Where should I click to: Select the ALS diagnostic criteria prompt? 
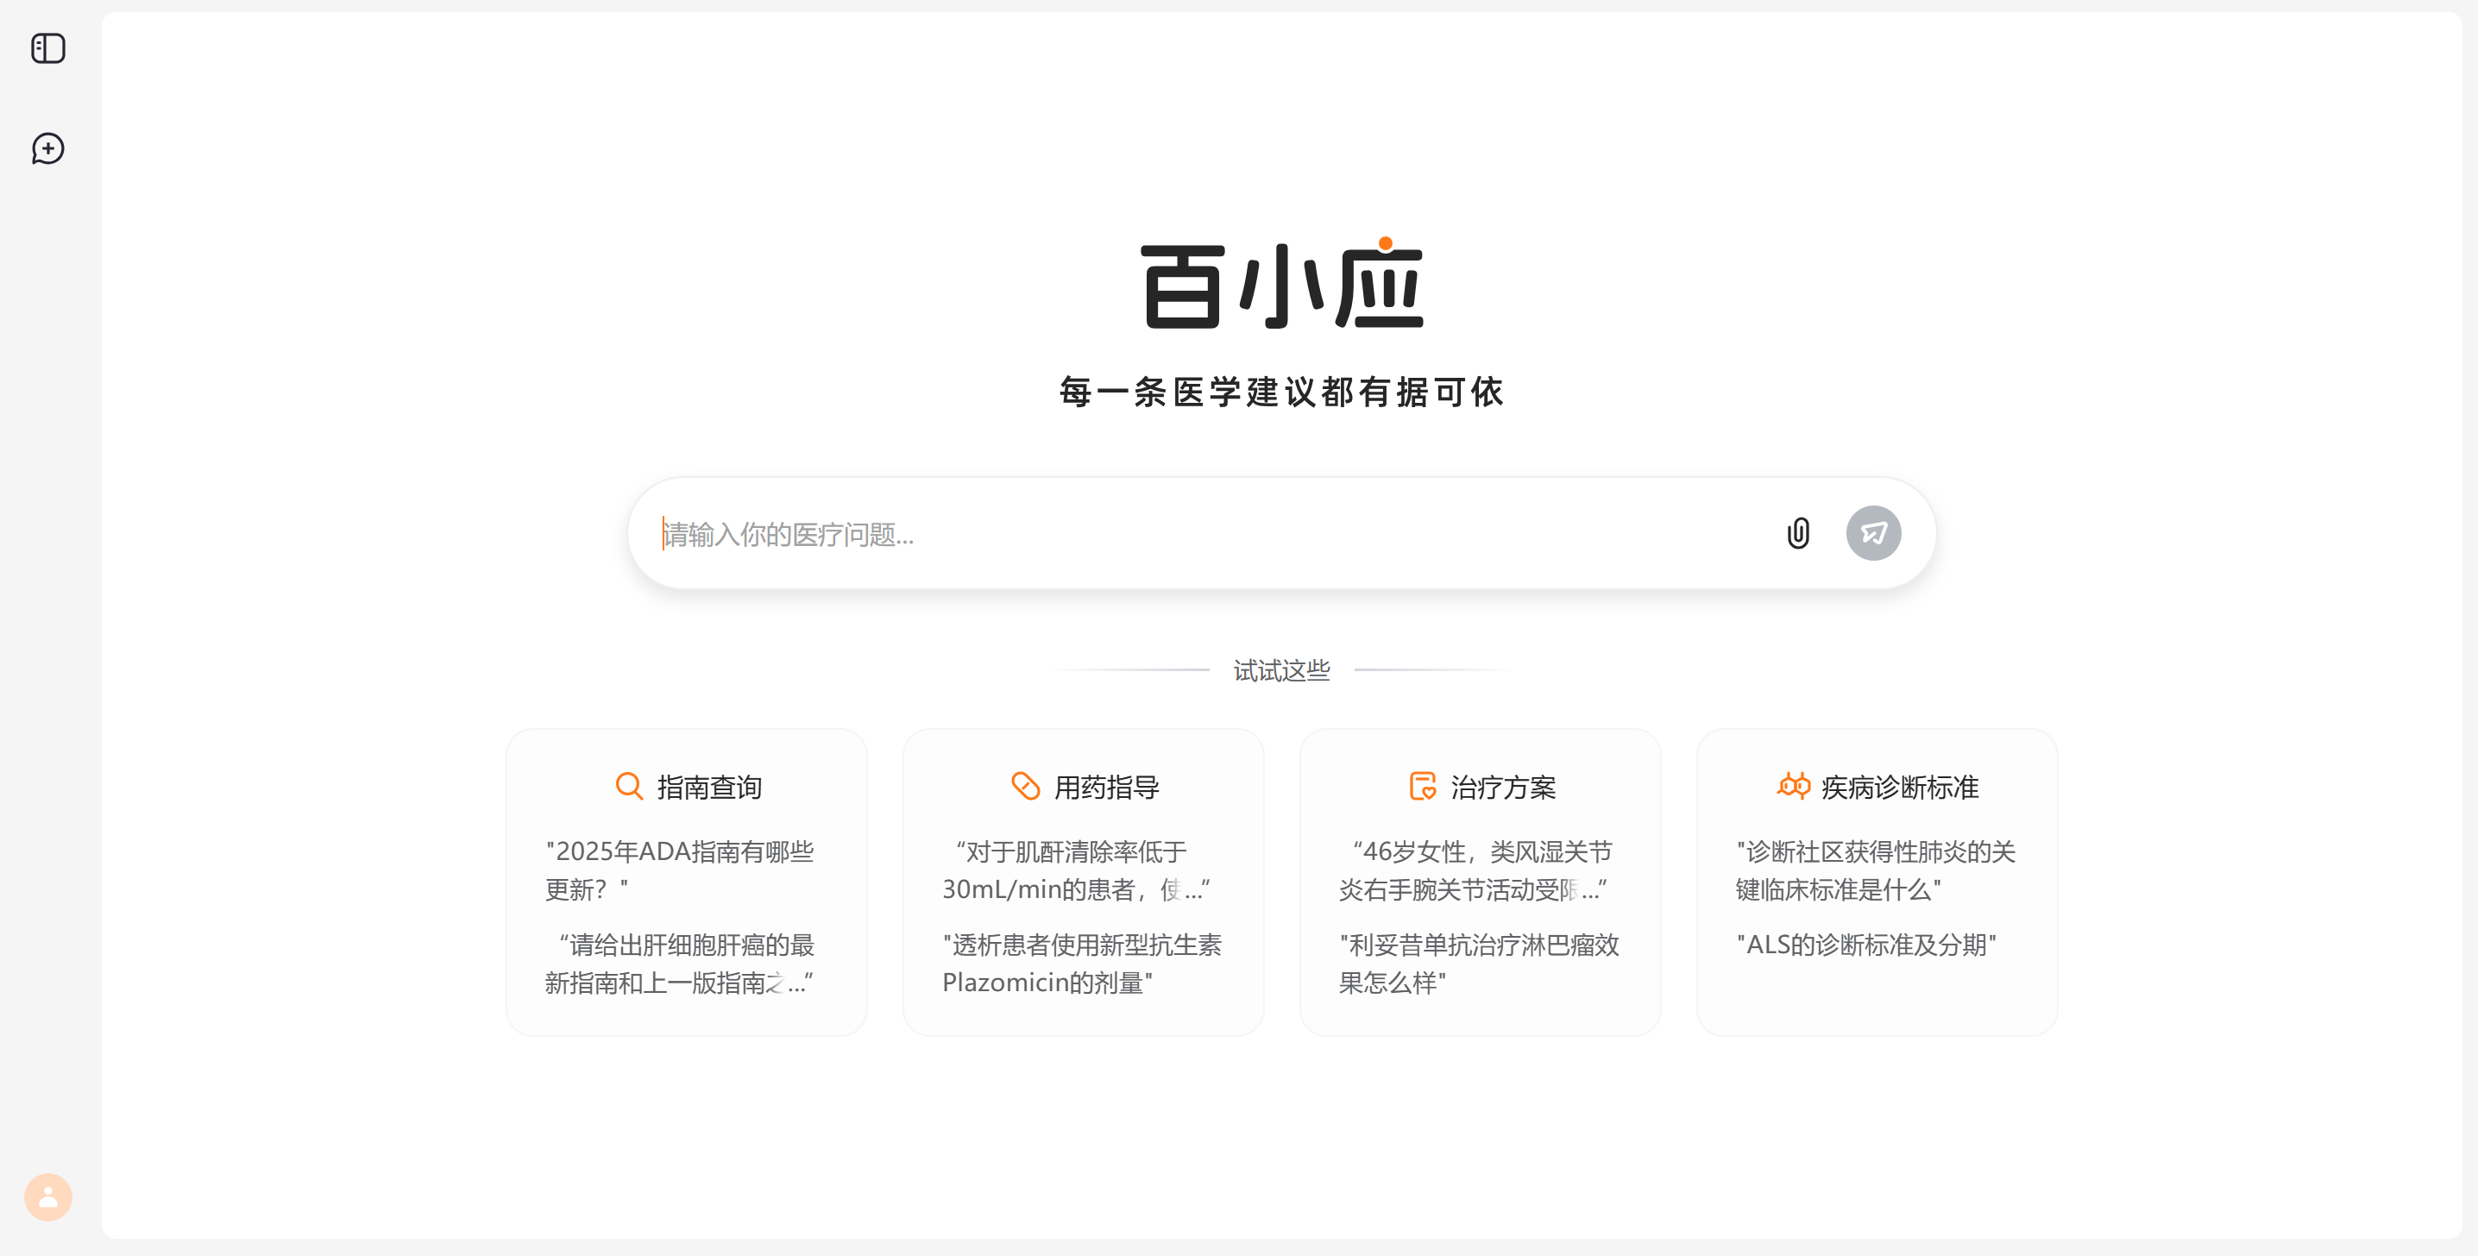click(x=1866, y=945)
